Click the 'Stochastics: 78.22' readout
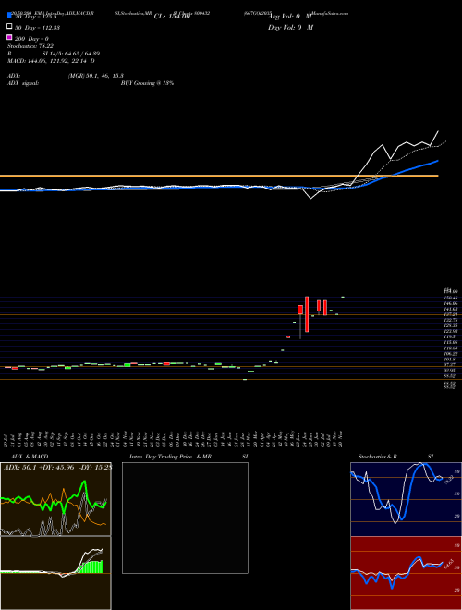Viewport: 462px width, 610px height. pyautogui.click(x=30, y=46)
